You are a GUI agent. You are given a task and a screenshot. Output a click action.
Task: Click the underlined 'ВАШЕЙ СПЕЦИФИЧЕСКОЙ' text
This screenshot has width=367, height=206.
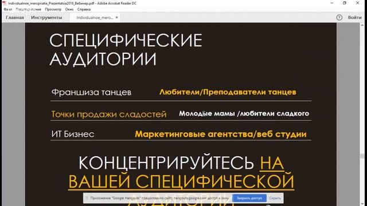tap(181, 181)
